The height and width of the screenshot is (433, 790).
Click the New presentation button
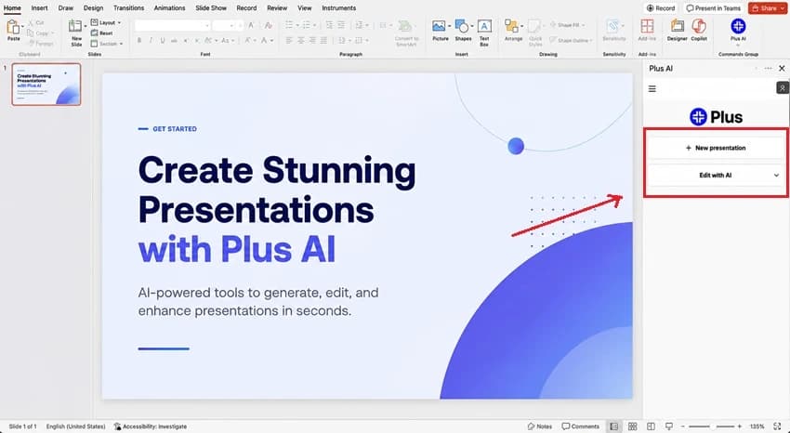tap(716, 148)
